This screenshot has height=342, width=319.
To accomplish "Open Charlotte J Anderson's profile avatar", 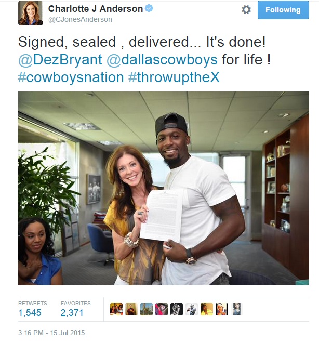I will coord(31,13).
